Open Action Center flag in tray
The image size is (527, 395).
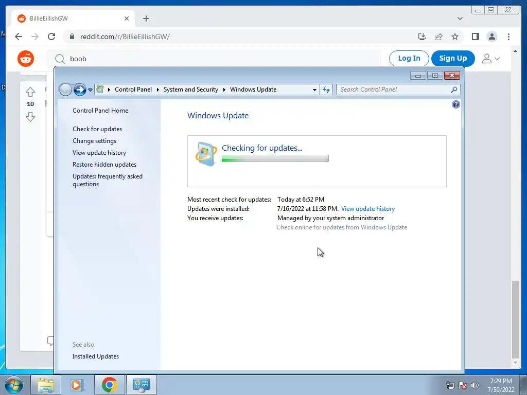[463, 385]
